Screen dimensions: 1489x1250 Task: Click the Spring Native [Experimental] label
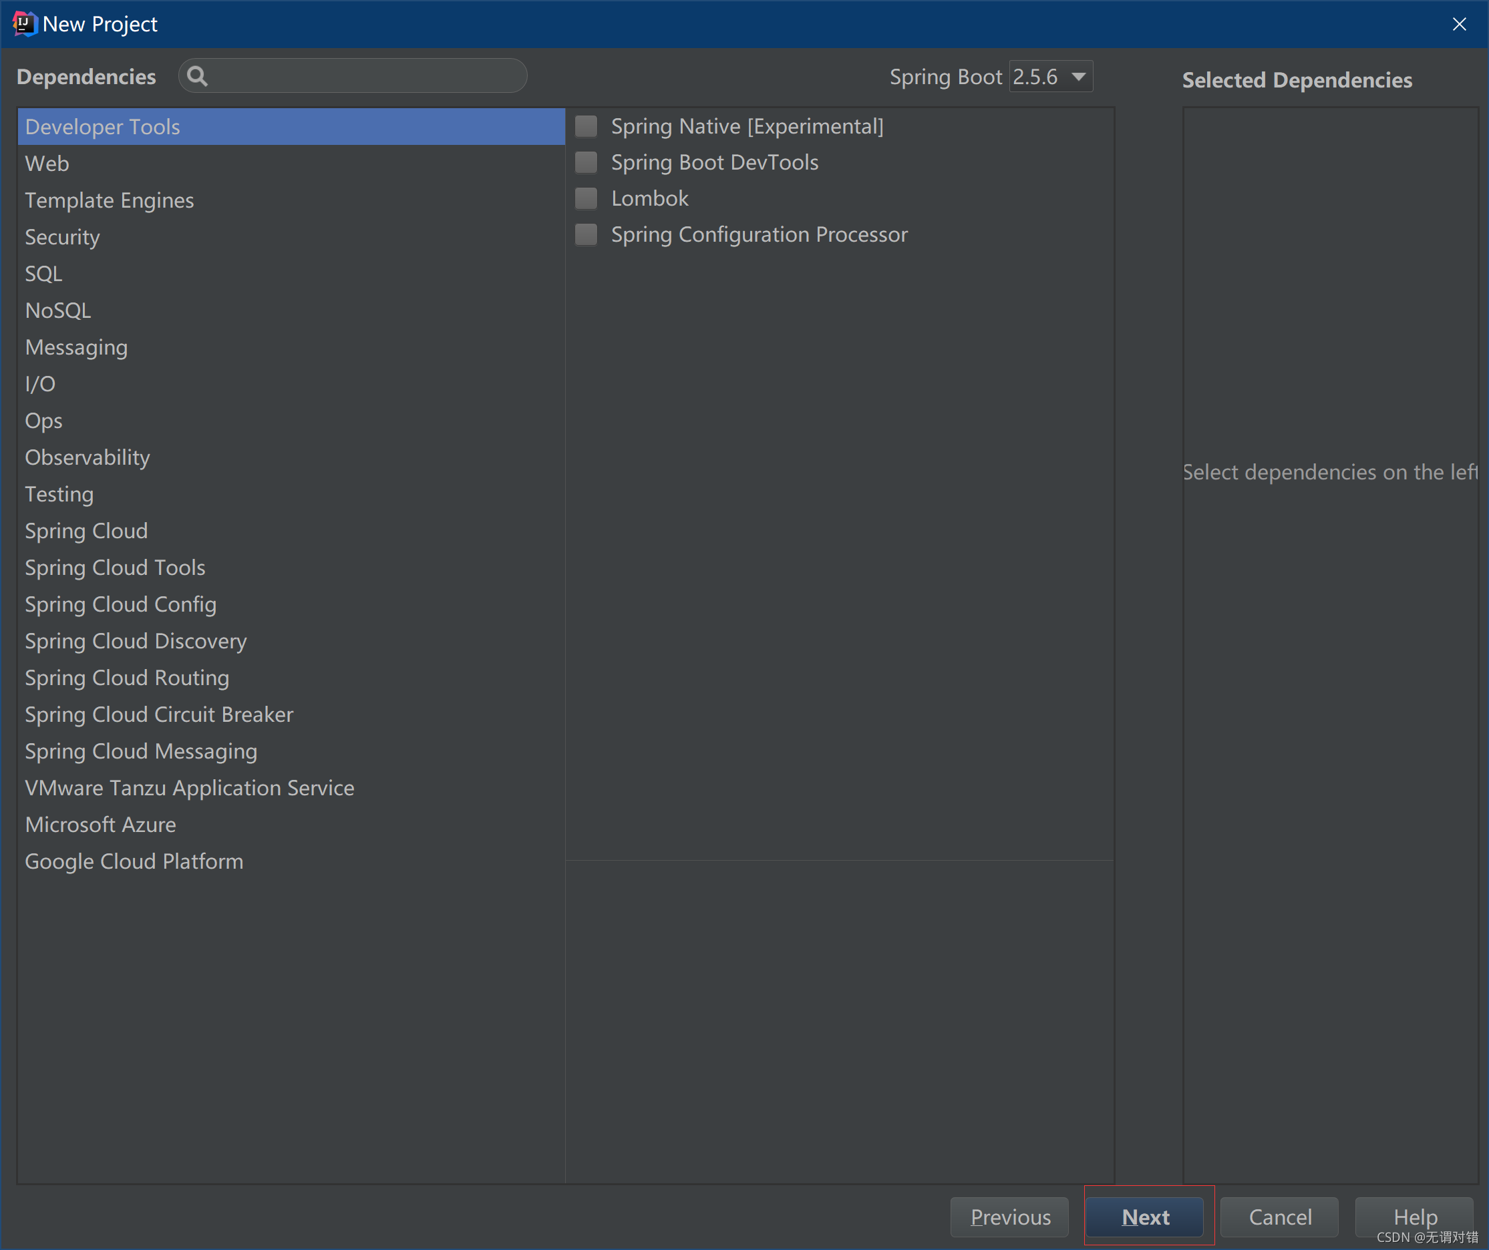pyautogui.click(x=748, y=127)
